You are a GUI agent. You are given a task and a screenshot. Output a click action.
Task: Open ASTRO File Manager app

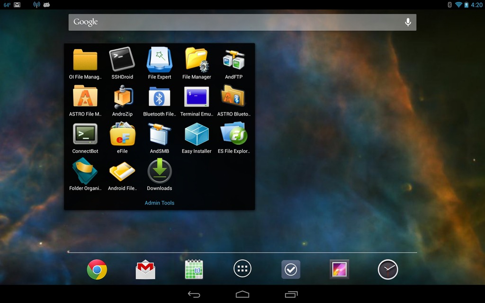click(x=85, y=101)
